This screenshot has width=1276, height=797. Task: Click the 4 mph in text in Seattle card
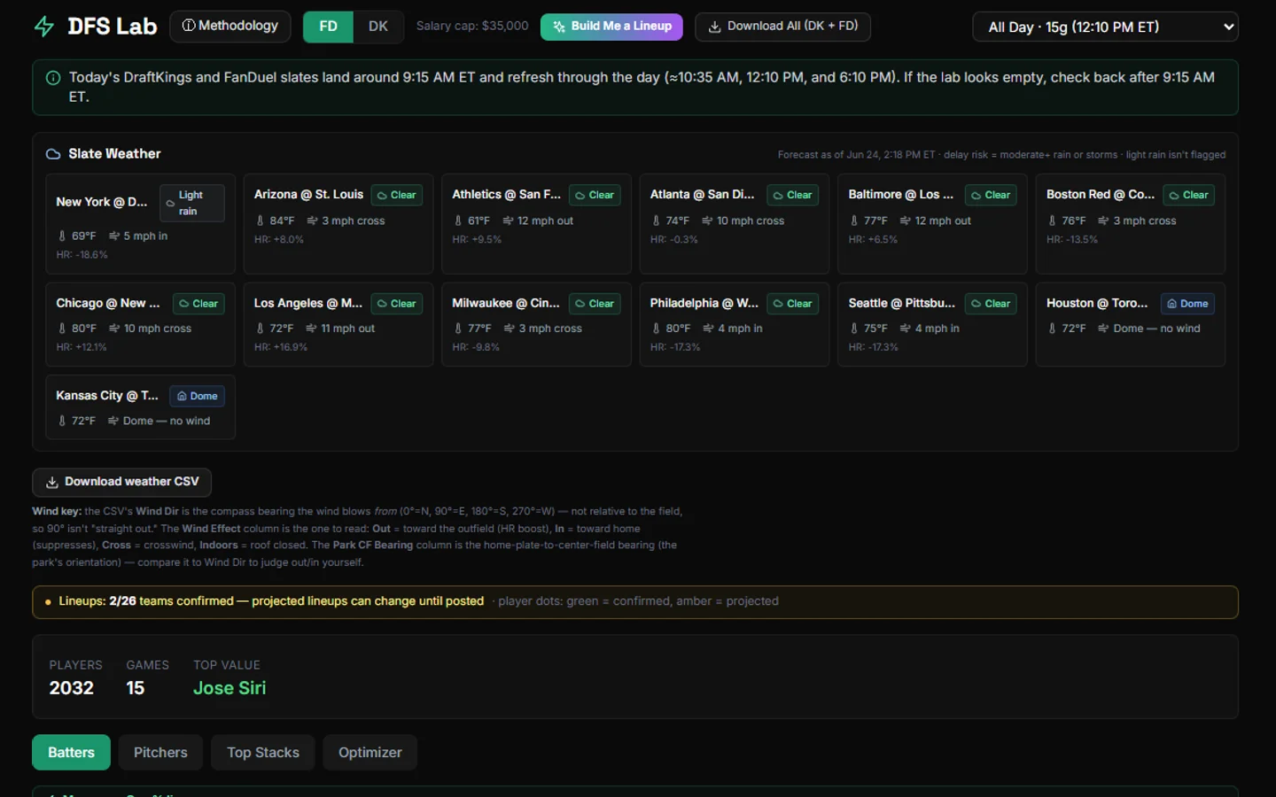click(x=938, y=329)
